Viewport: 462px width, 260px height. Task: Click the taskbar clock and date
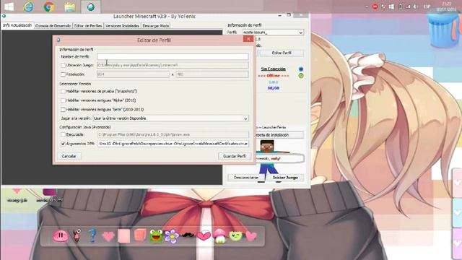[447, 6]
